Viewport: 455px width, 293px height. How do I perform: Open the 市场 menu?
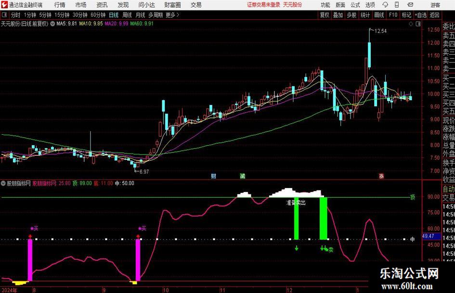pyautogui.click(x=81, y=5)
